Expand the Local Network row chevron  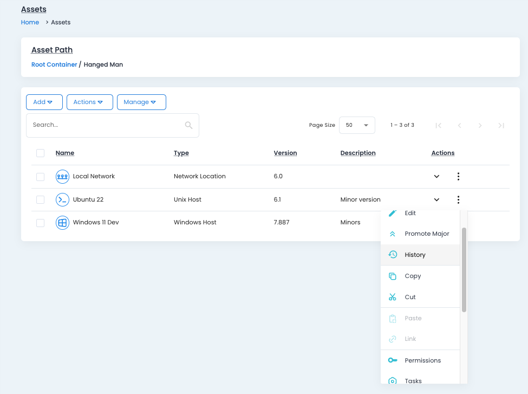coord(436,177)
